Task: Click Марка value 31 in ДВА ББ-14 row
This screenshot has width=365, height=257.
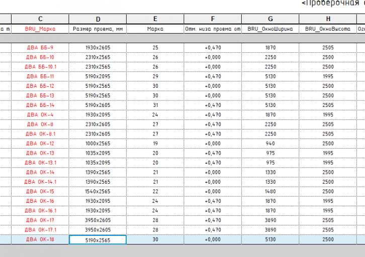Action: pyautogui.click(x=155, y=105)
